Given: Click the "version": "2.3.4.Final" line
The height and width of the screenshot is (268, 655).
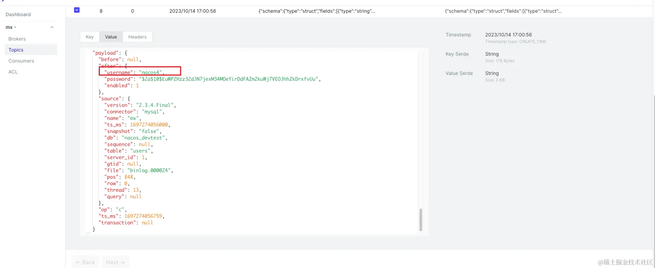Looking at the screenshot, I should coord(140,105).
